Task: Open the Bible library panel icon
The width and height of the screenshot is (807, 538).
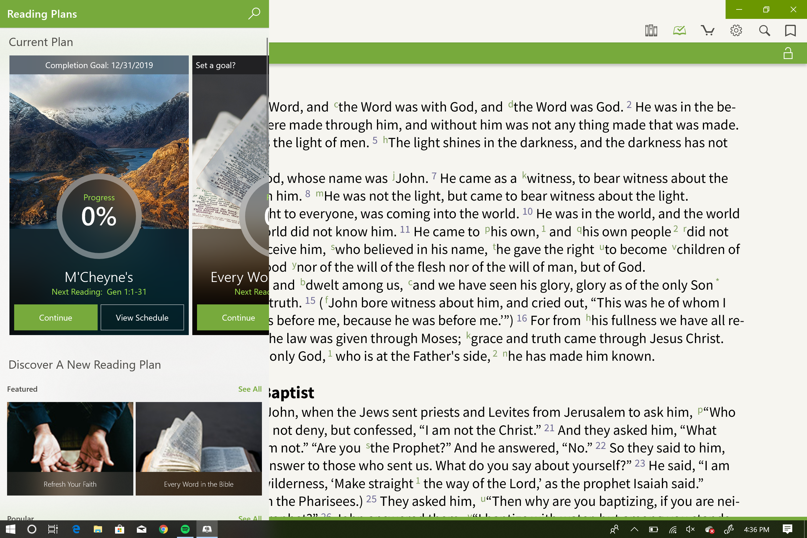Action: click(x=652, y=31)
